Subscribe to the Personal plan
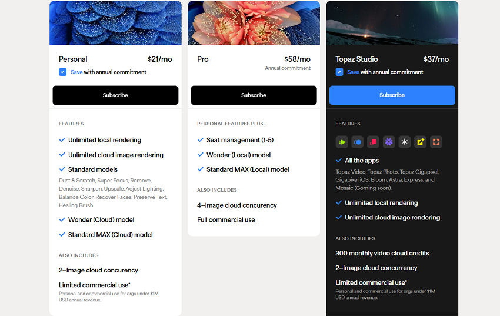Screen dimensions: 500x316 (x=115, y=95)
